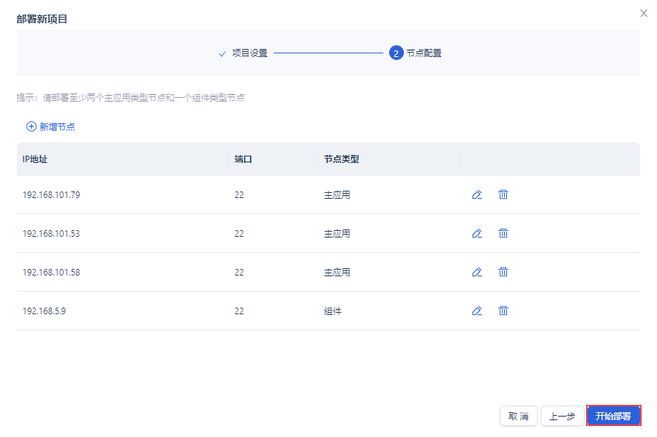Select the 项目设置 step
The height and width of the screenshot is (437, 657).
click(249, 53)
